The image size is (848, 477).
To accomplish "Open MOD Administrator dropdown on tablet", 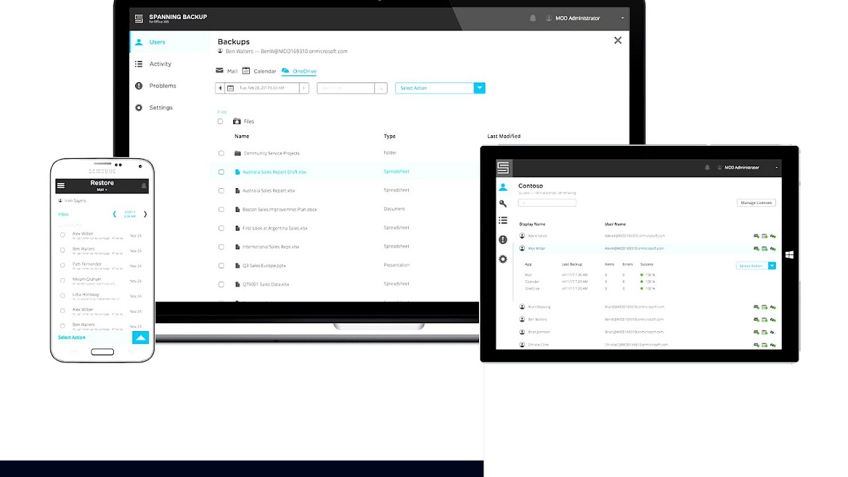I will point(777,168).
